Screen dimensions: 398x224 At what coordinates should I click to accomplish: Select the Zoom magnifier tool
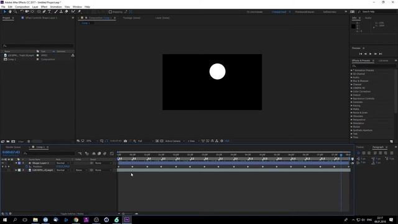pyautogui.click(x=16, y=12)
